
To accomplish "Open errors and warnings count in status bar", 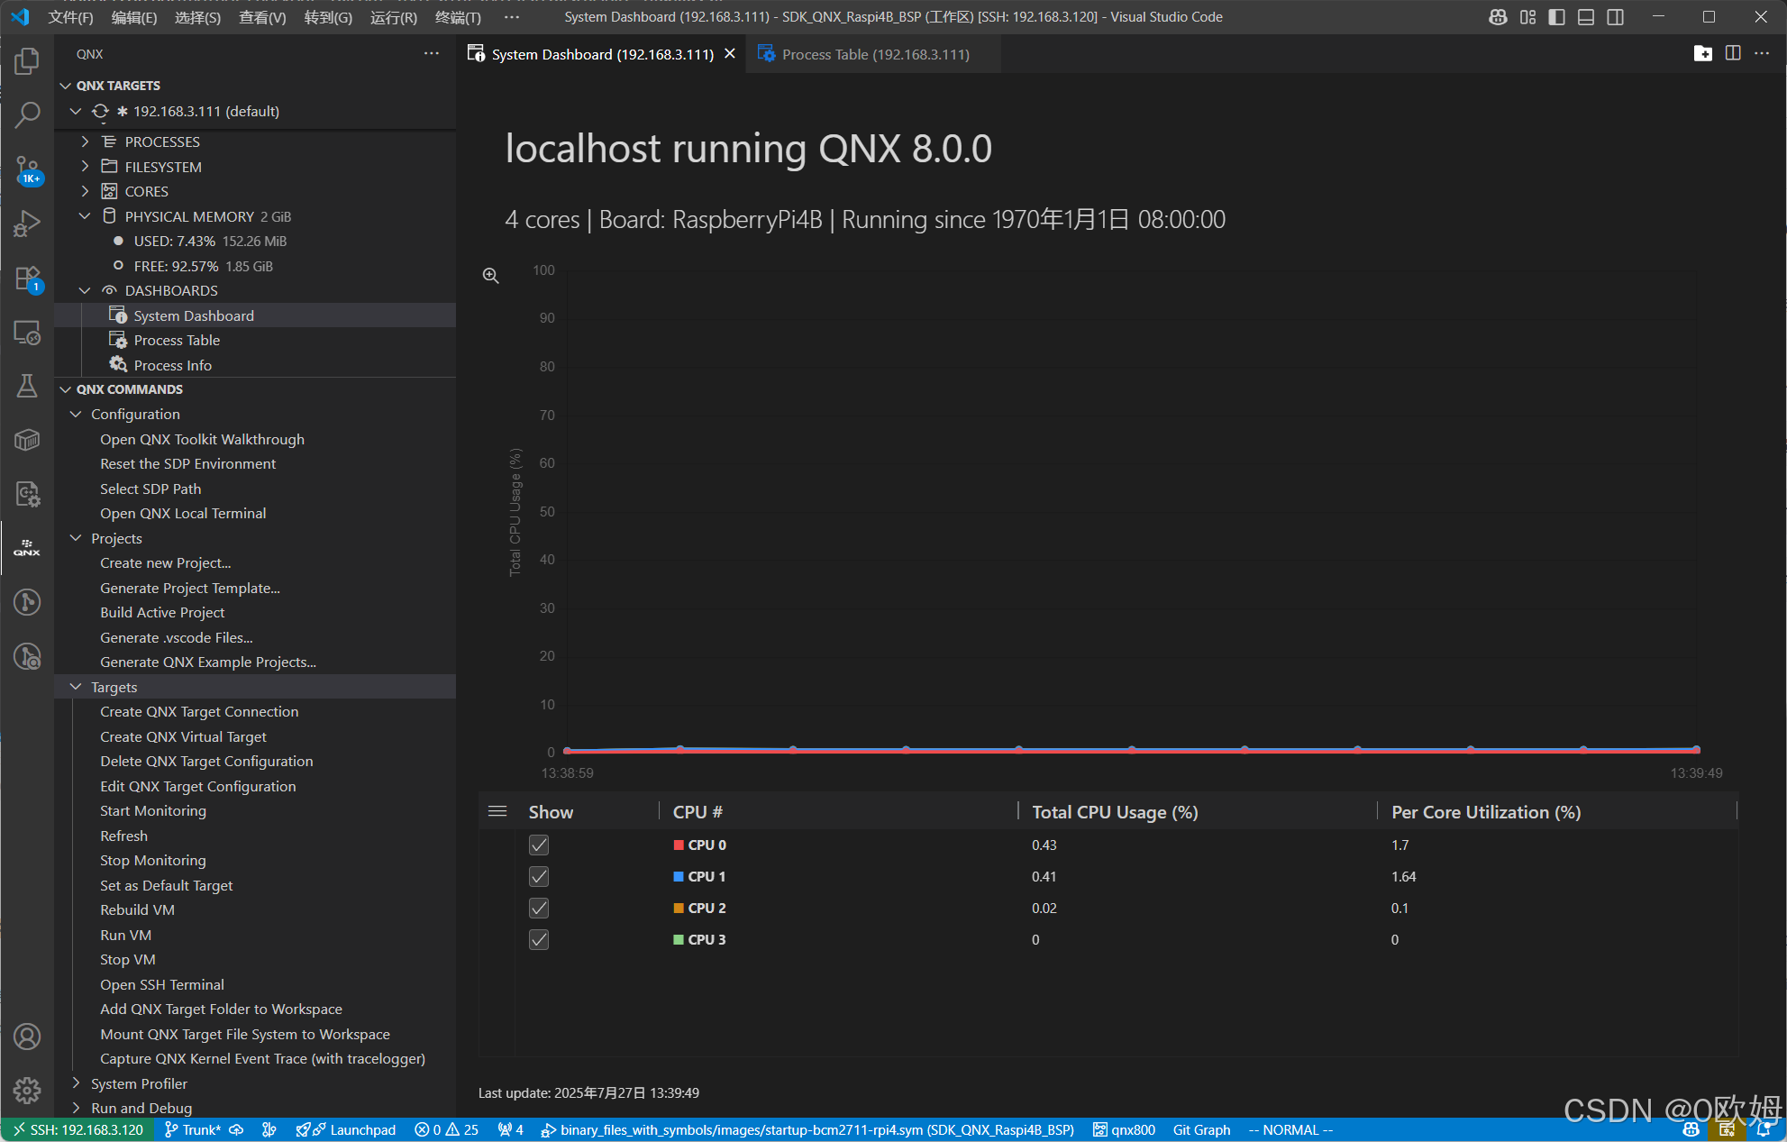I will point(446,1129).
